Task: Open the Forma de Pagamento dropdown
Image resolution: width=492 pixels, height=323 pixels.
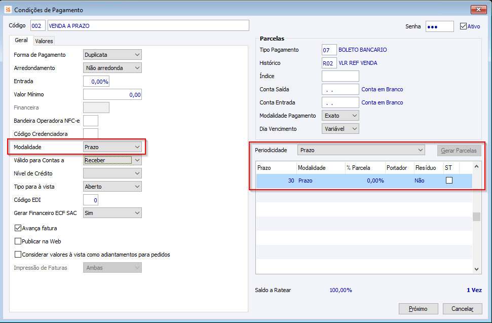Action: [x=112, y=55]
